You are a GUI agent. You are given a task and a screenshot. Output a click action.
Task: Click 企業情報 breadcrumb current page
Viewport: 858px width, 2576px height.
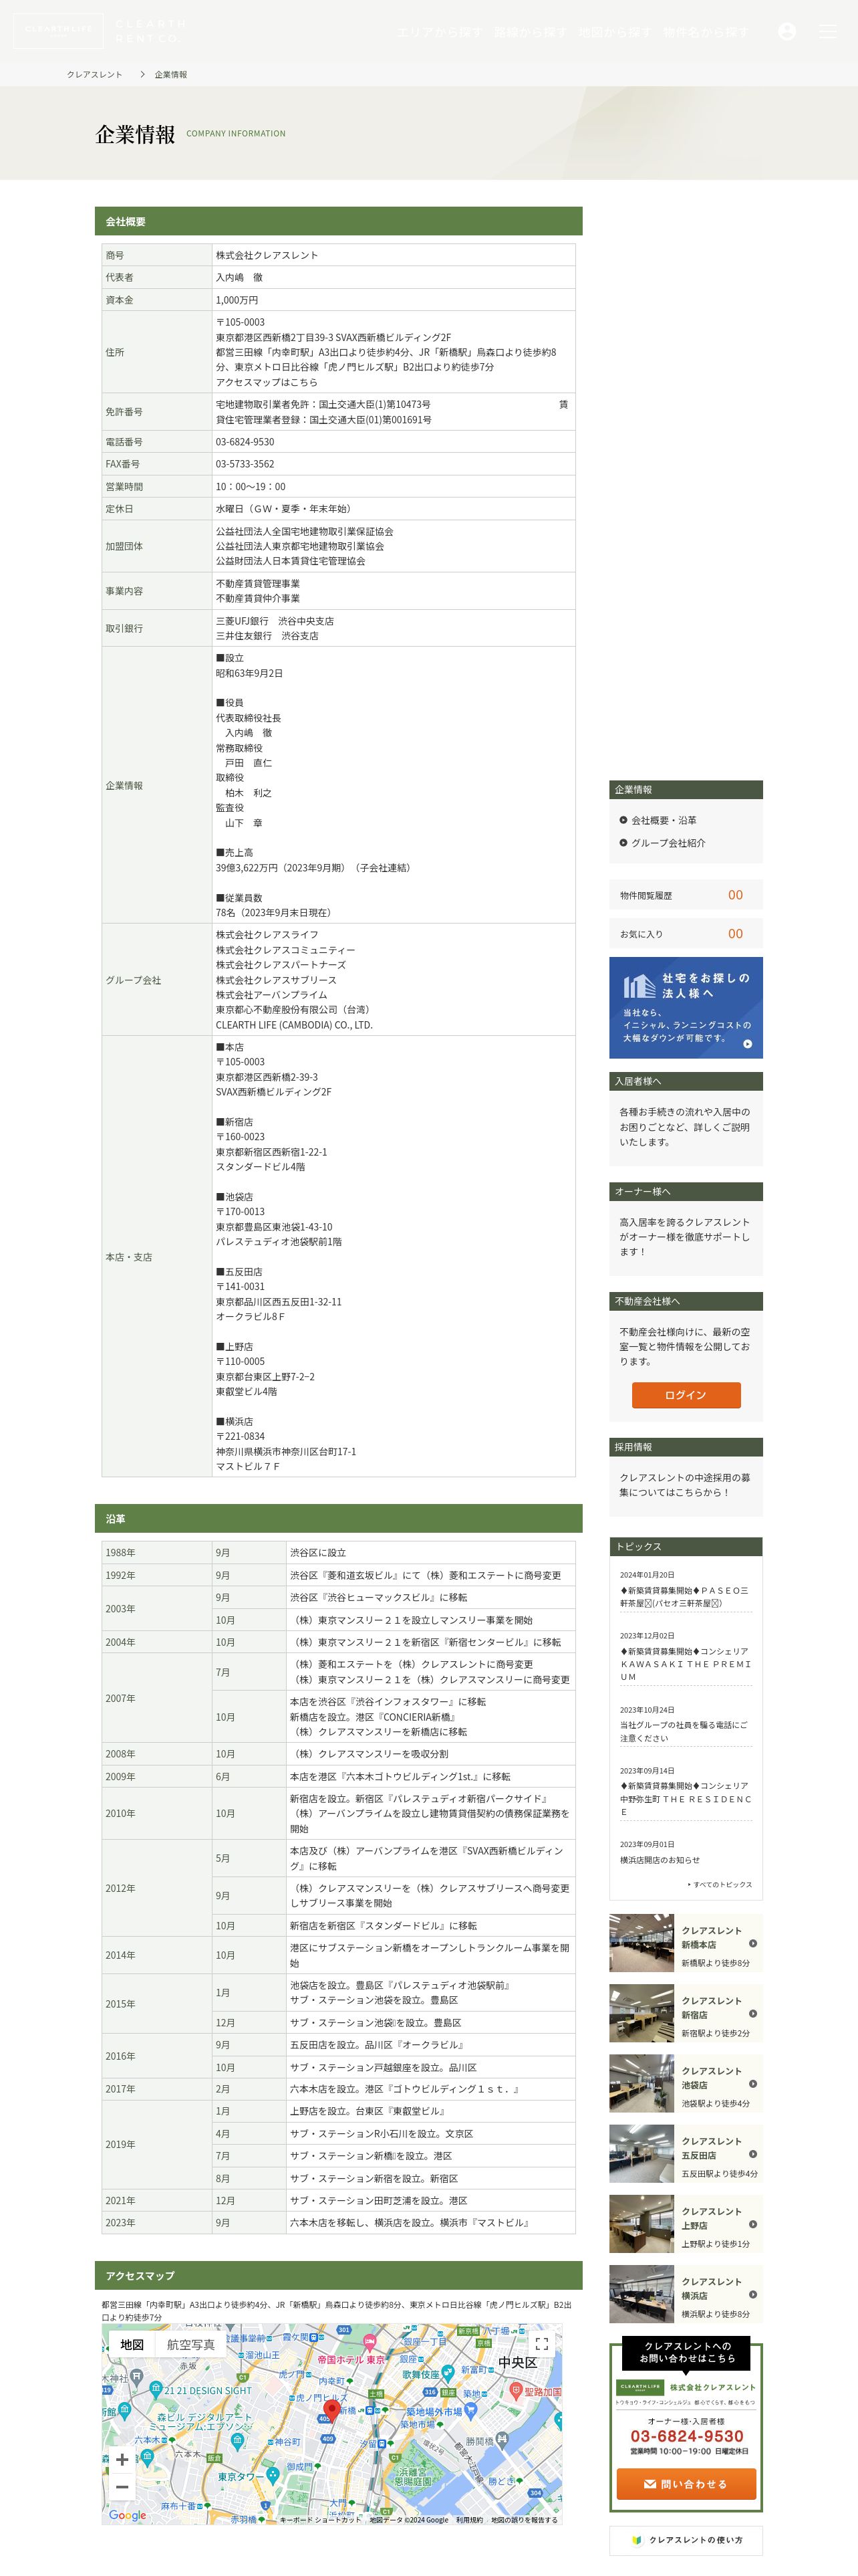point(171,75)
